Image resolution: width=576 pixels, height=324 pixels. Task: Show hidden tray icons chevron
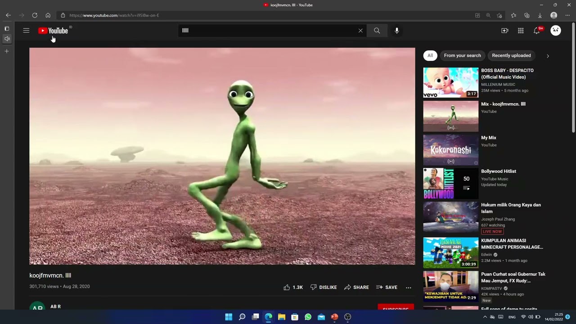[485, 317]
